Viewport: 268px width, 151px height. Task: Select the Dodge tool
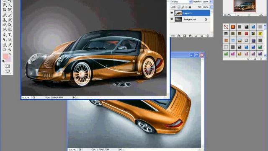pos(10,29)
